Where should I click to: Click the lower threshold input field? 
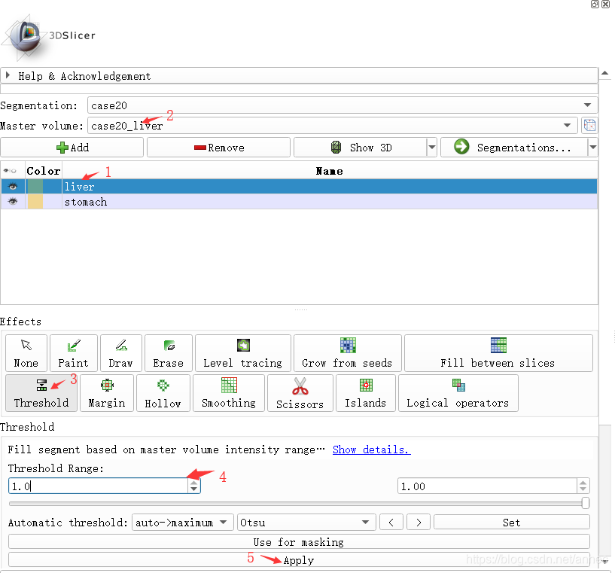(98, 486)
